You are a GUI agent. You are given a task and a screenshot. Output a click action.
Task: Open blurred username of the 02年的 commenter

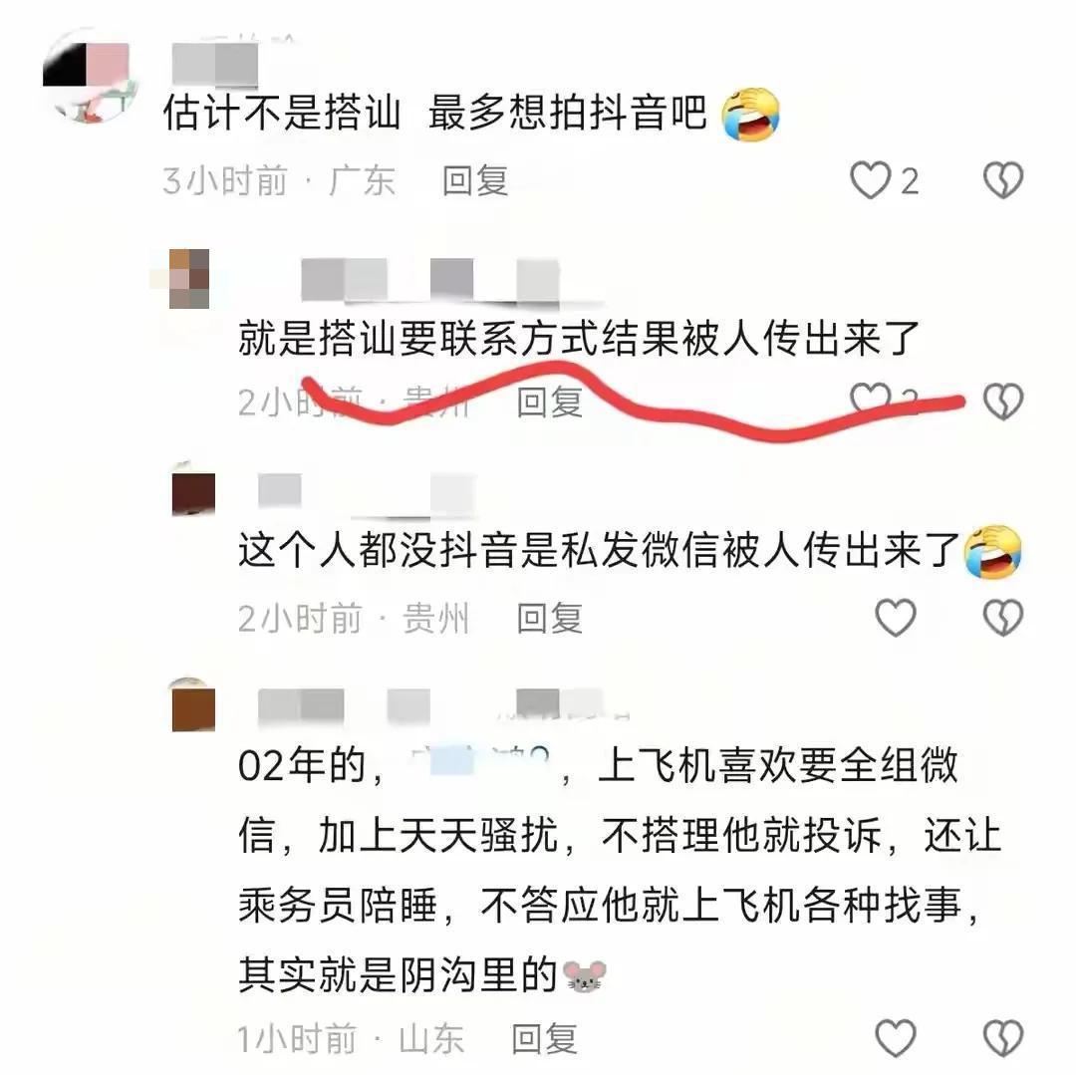[x=432, y=706]
